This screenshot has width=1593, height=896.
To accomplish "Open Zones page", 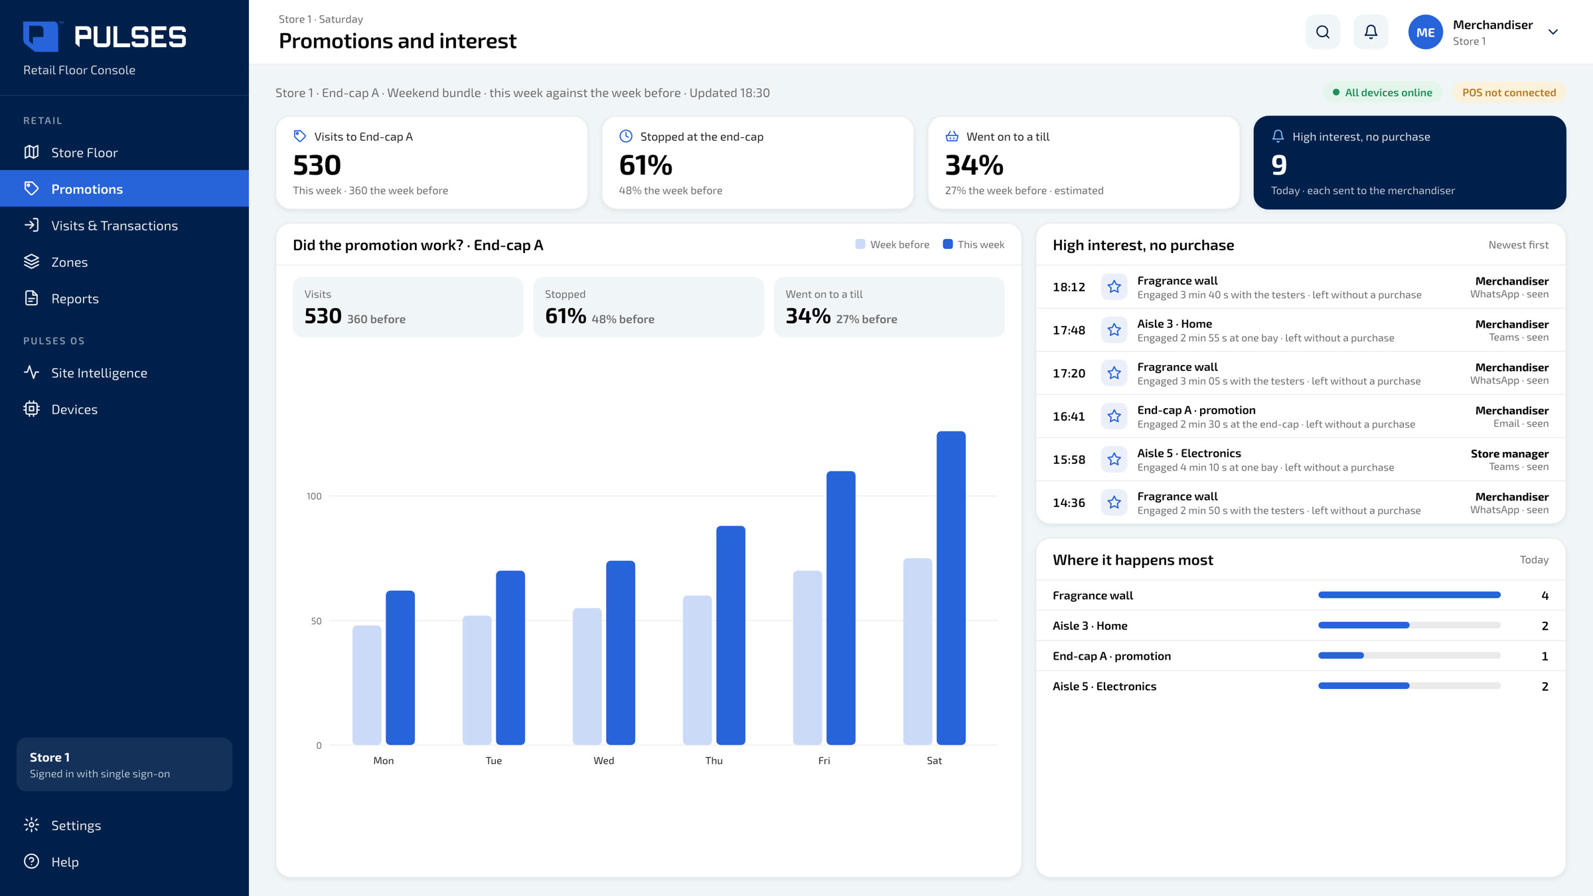I will (x=124, y=261).
